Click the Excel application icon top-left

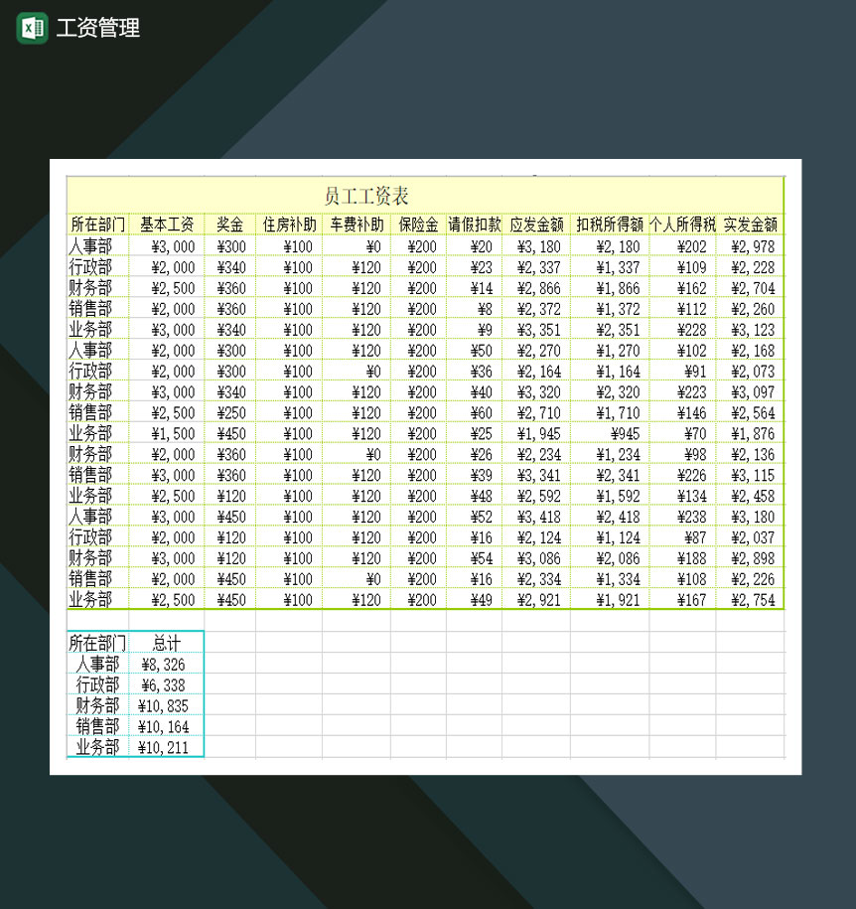pos(32,29)
